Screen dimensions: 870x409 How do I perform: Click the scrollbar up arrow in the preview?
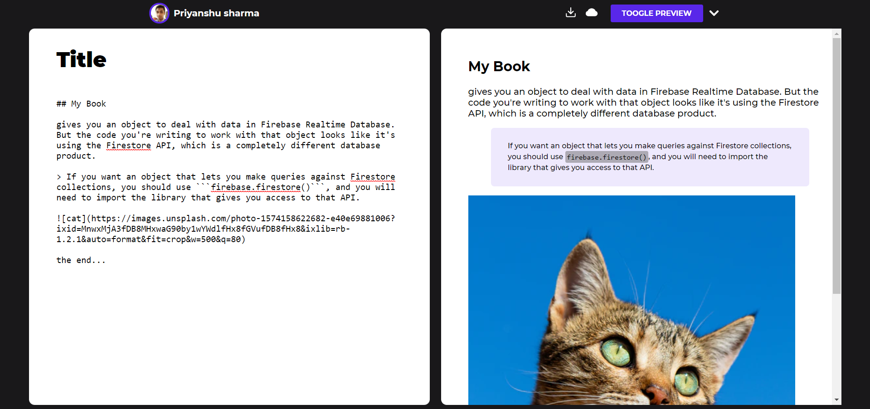click(836, 34)
